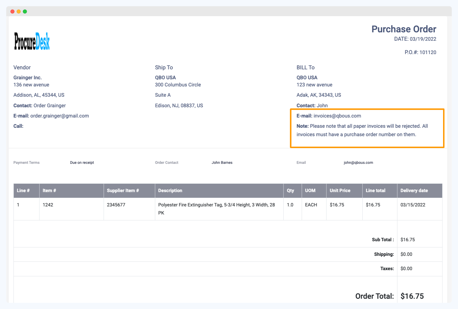
Task: Click the Ship To section header
Action: pos(164,67)
